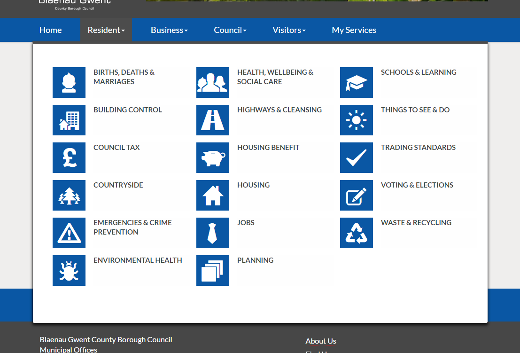Image resolution: width=520 pixels, height=353 pixels.
Task: Click the Planning stacked pages icon
Action: tap(213, 270)
